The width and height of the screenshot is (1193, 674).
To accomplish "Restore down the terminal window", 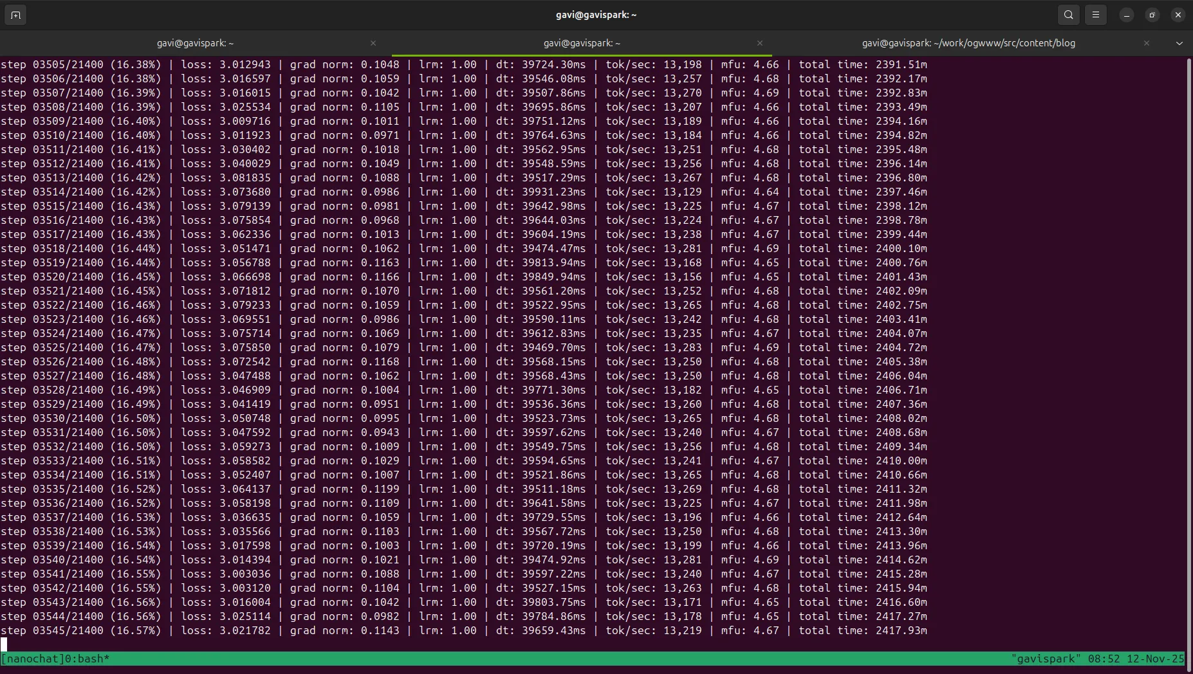I will tap(1152, 15).
